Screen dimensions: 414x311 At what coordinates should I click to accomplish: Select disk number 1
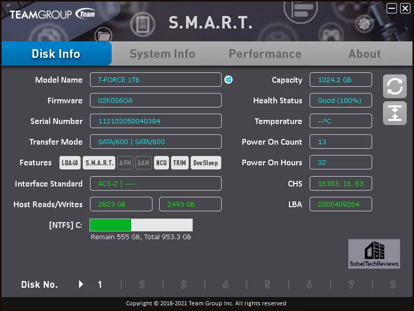click(100, 284)
